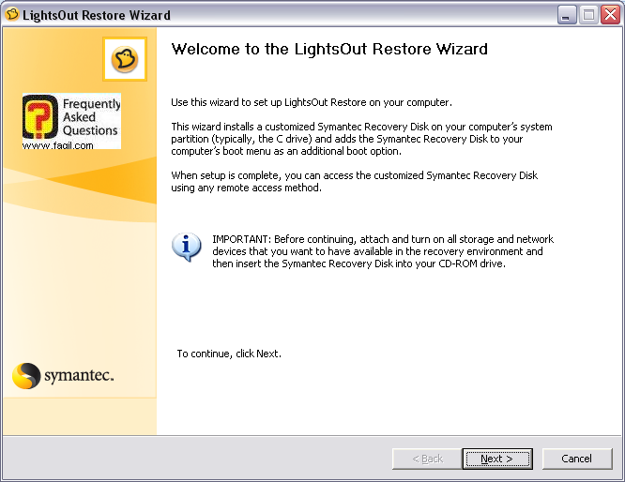Click the Symantec yin-yang logo icon
The height and width of the screenshot is (482, 625).
coord(26,376)
